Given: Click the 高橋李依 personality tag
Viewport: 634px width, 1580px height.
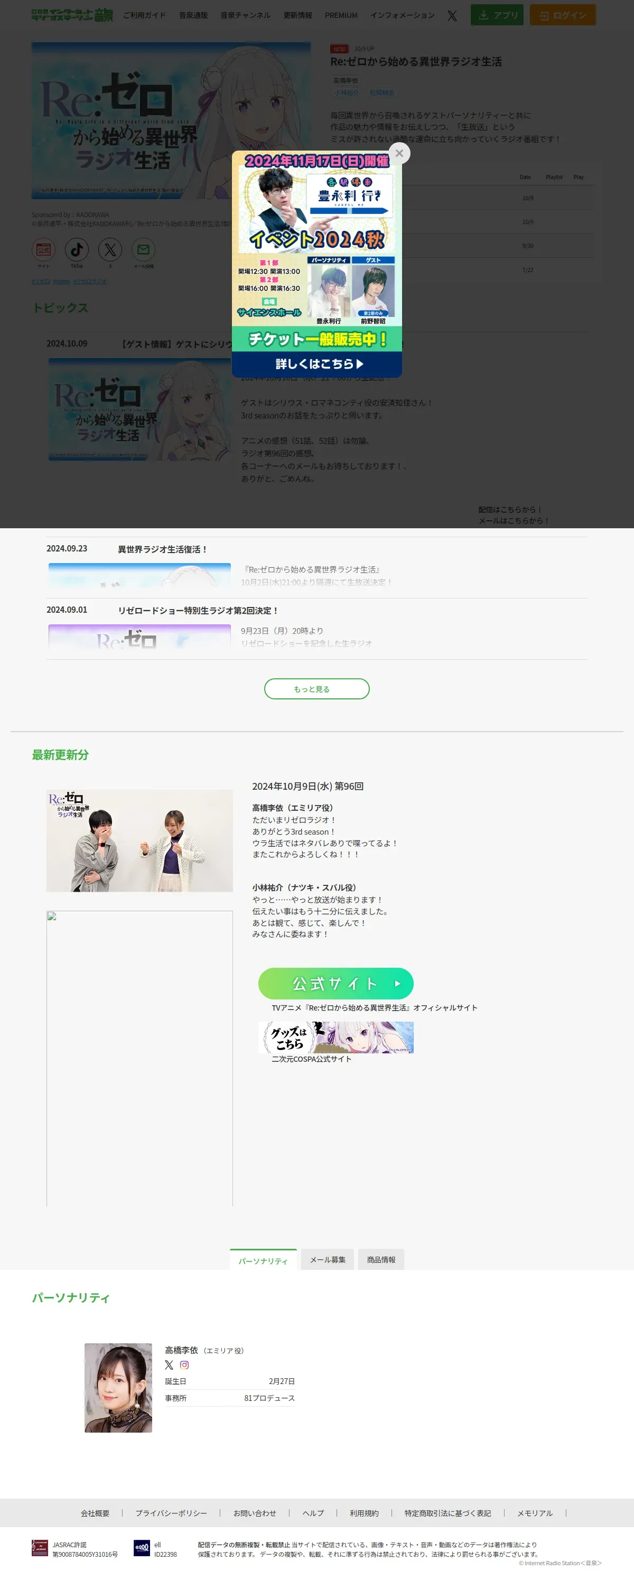Looking at the screenshot, I should coord(345,80).
